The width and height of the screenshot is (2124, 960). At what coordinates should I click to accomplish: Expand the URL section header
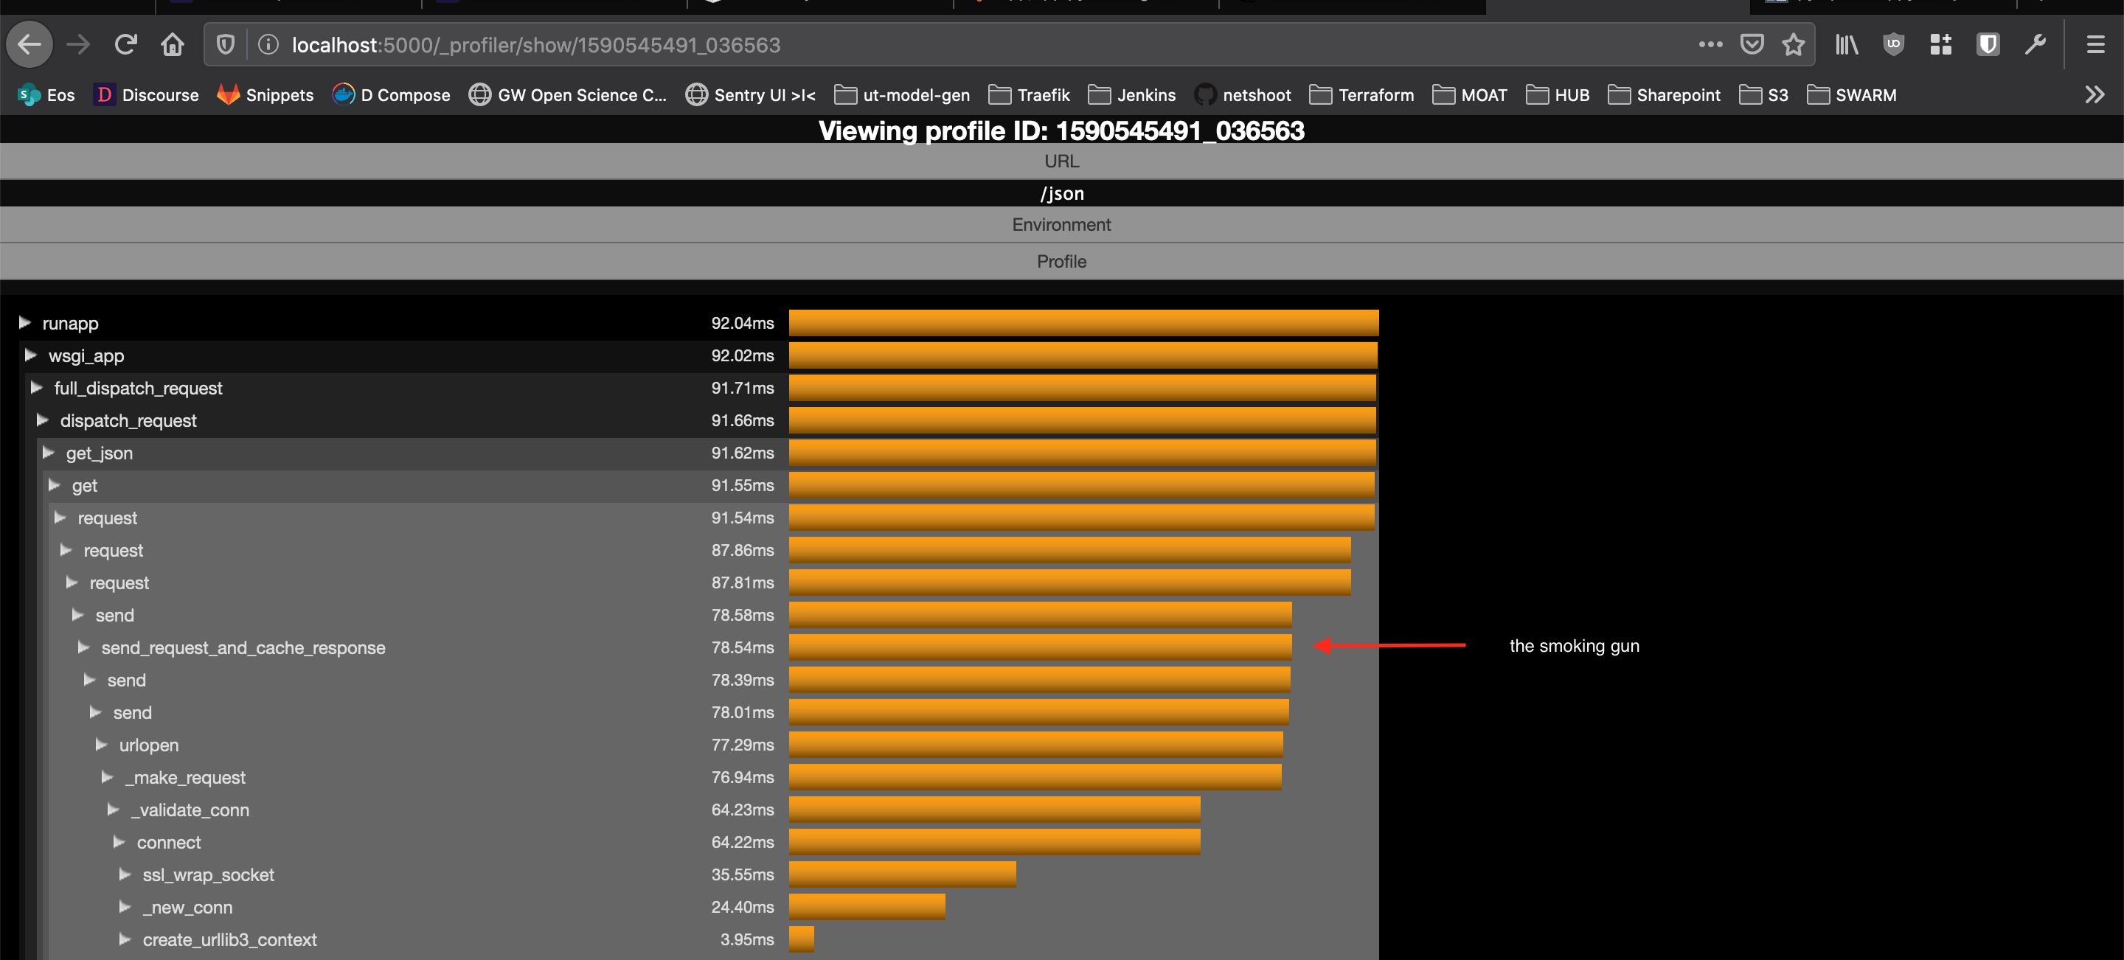[x=1062, y=161]
